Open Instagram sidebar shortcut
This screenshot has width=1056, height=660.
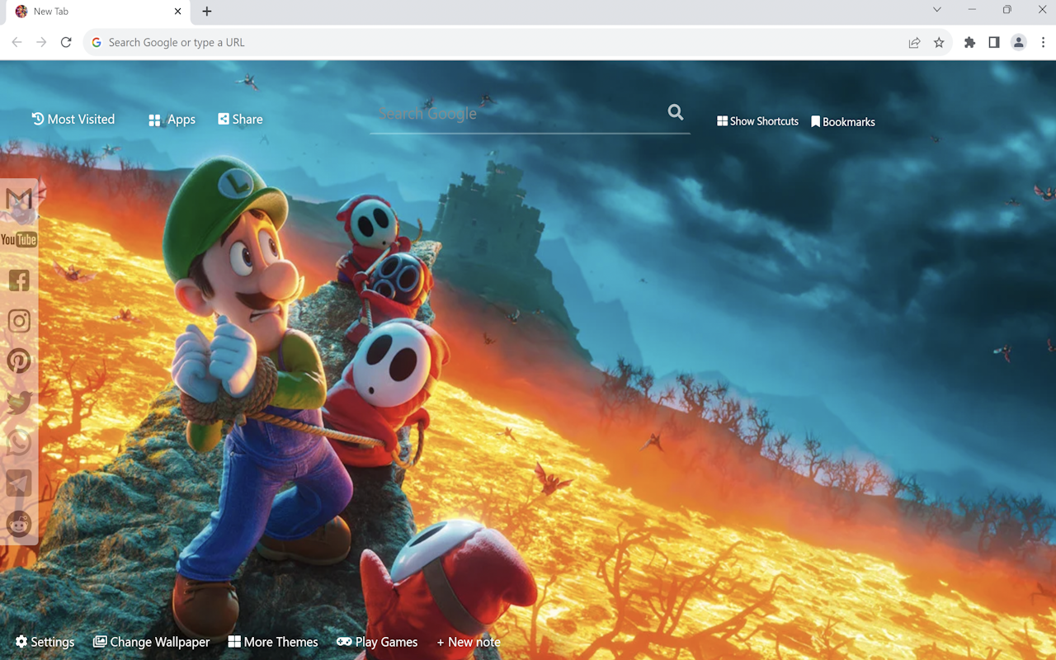click(x=19, y=321)
